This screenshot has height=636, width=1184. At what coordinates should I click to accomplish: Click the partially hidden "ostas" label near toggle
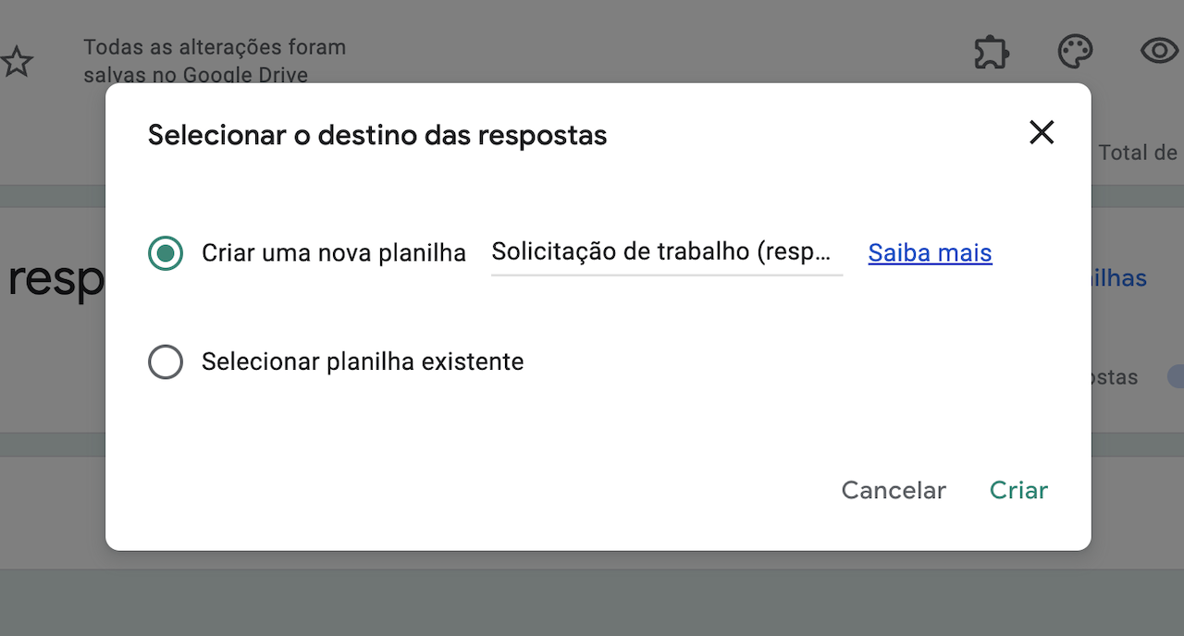pos(1115,377)
